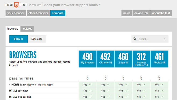This screenshot has width=177, height=100.
Task: Choose the 'Firefox 48' 461 score tile
Action: coord(160,59)
